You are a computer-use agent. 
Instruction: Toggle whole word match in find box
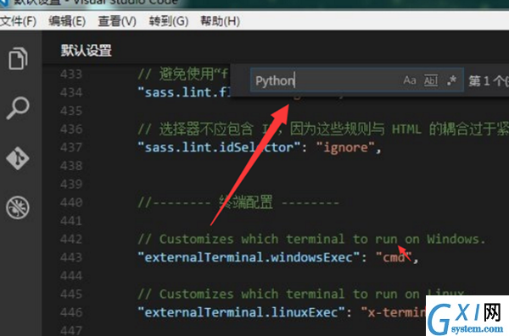(x=431, y=80)
